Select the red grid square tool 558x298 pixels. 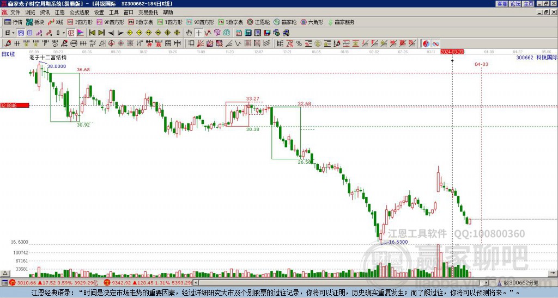click(247, 44)
